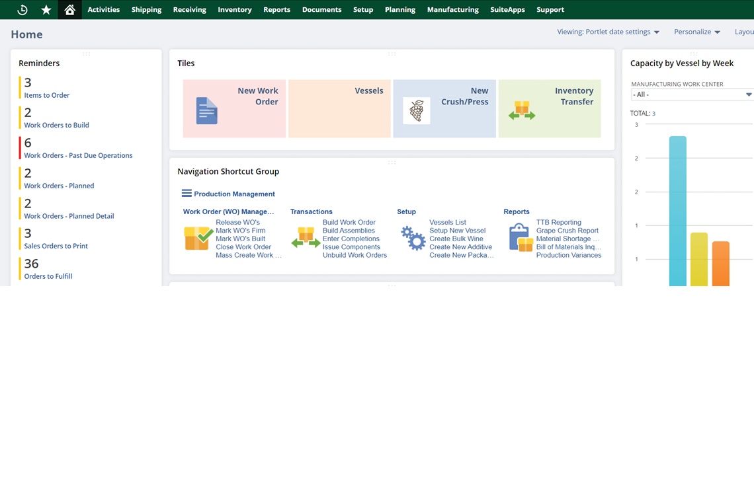Image resolution: width=754 pixels, height=489 pixels.
Task: Click the New Work Order document icon
Action: tap(206, 111)
